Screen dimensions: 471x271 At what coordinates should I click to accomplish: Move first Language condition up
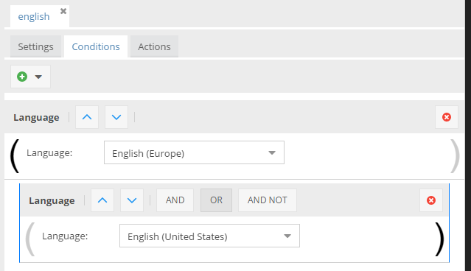pos(87,117)
